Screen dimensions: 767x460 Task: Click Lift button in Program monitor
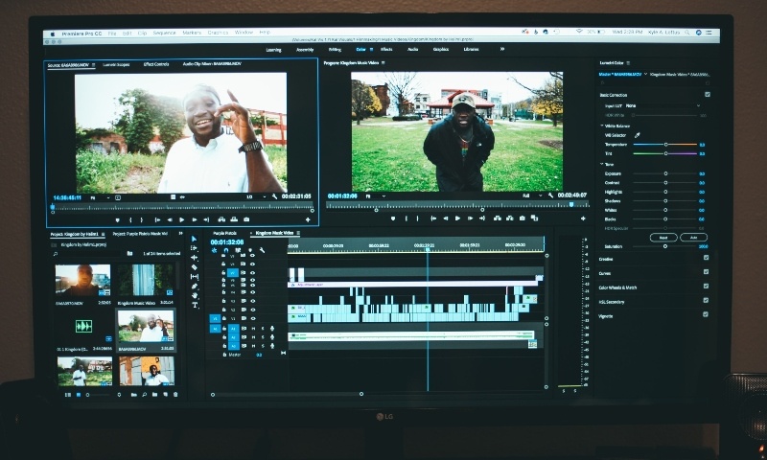(x=498, y=218)
